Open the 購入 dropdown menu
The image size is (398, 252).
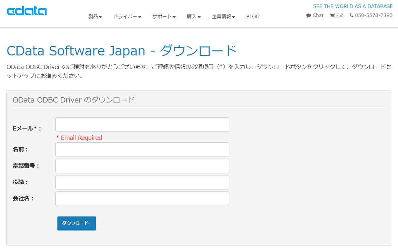tap(194, 17)
